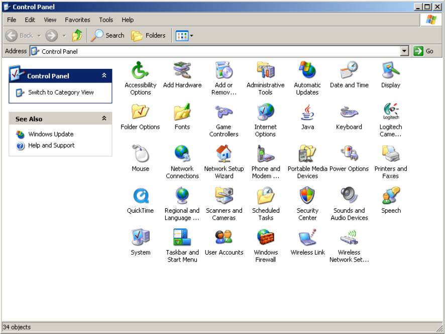
Task: Click the Go button
Action: click(x=424, y=51)
